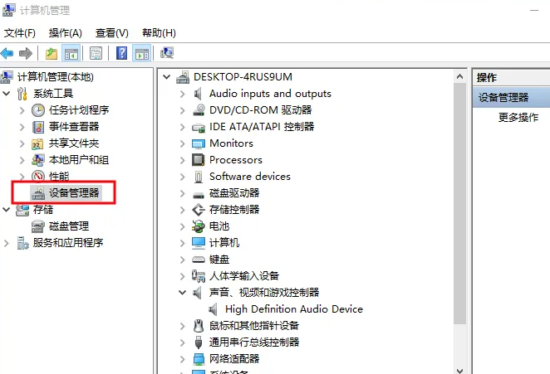Viewport: 550px width, 374px height.
Task: Expand 任务计划程序 in the left tree
Action: coord(22,110)
